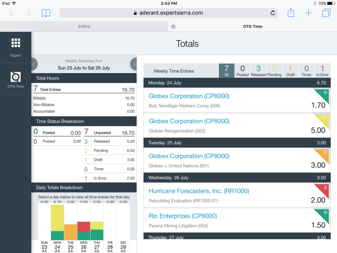Share the page via the Share icon

click(x=291, y=13)
